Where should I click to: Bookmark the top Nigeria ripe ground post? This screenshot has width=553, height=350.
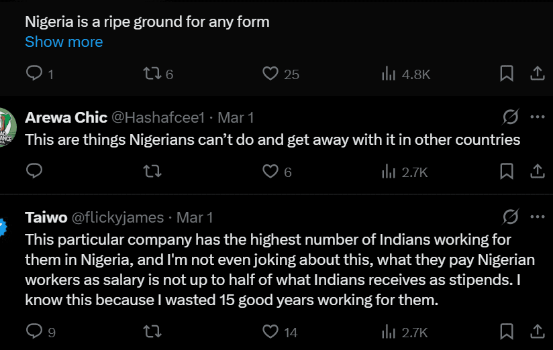tap(507, 74)
